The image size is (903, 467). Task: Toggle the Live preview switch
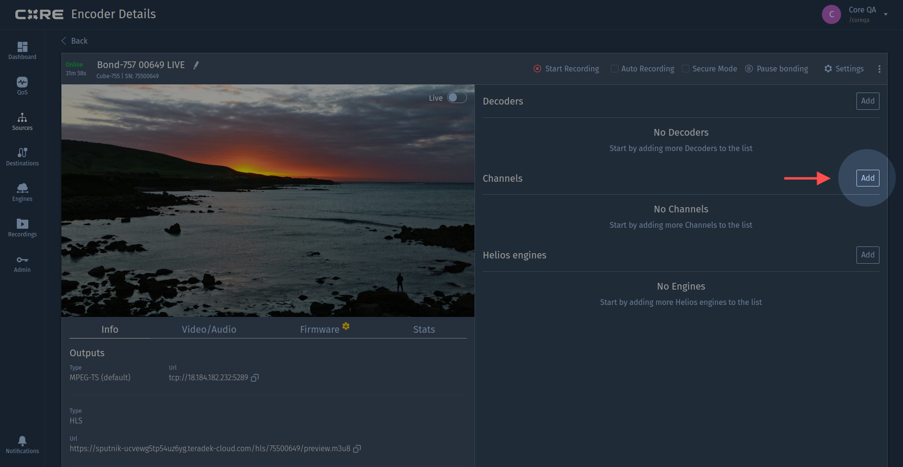[x=456, y=98]
